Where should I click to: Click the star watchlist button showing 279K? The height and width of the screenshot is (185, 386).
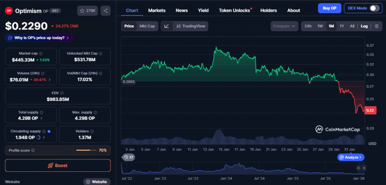point(87,11)
